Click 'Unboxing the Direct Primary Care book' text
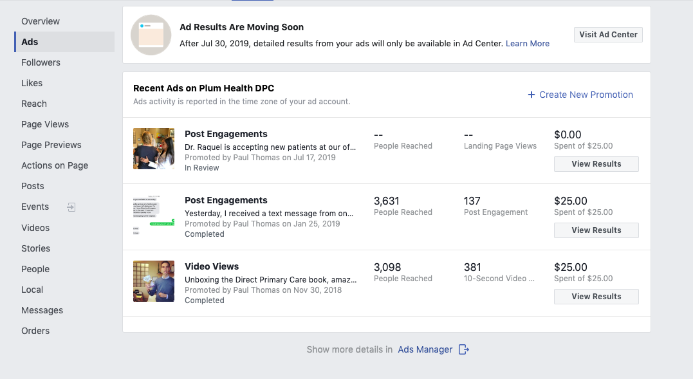This screenshot has width=693, height=379. 270,280
